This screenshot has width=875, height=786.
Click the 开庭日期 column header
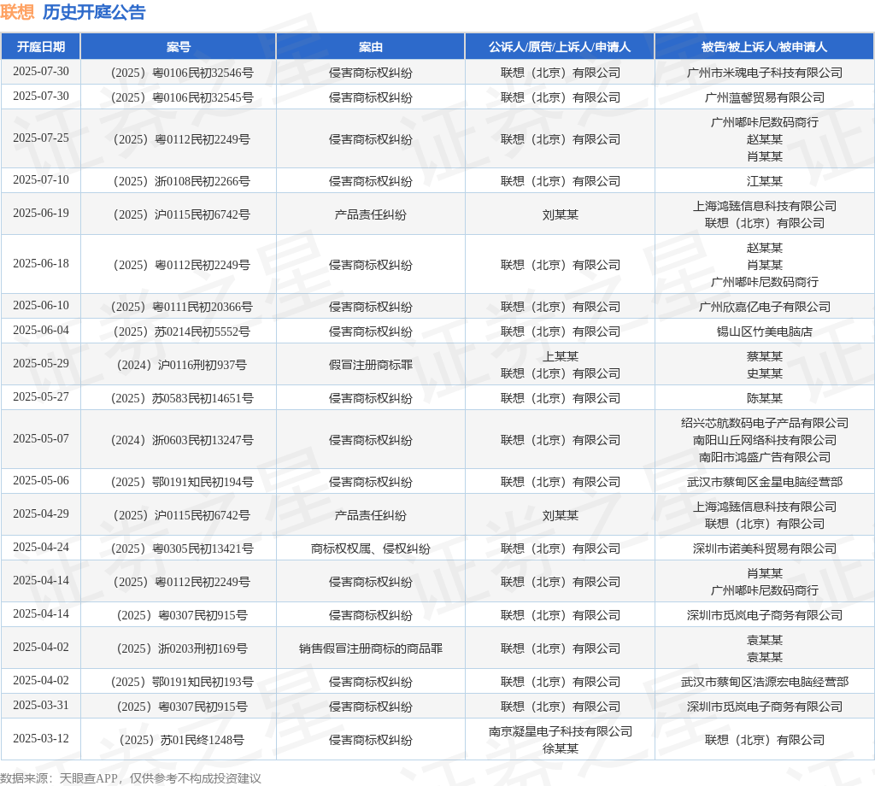[x=41, y=47]
